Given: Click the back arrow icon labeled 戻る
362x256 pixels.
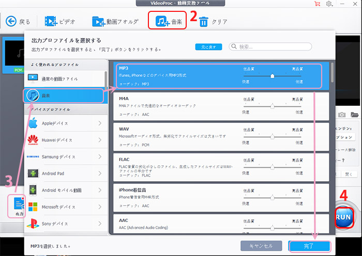Looking at the screenshot, I should coord(11,22).
